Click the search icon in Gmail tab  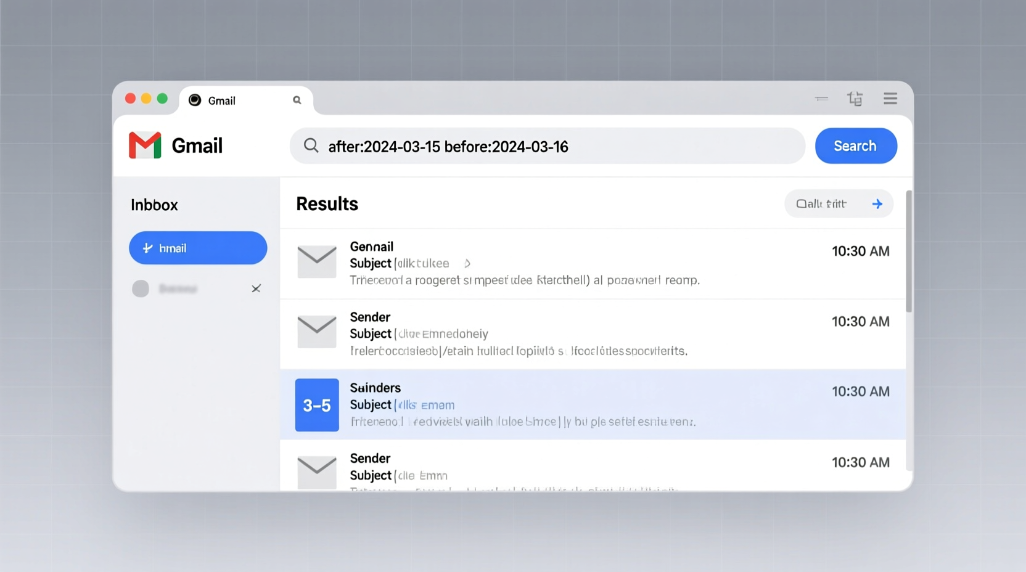(x=297, y=100)
